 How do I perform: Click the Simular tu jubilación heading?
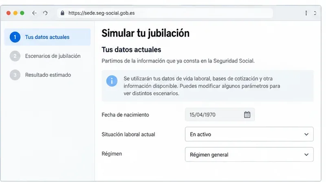tap(145, 33)
